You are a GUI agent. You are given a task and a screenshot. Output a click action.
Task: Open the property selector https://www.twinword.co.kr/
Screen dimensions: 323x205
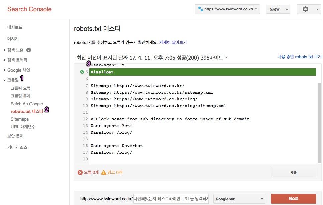[227, 9]
